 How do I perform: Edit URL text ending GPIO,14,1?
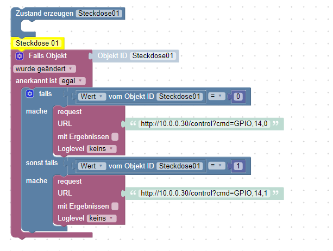(x=204, y=193)
